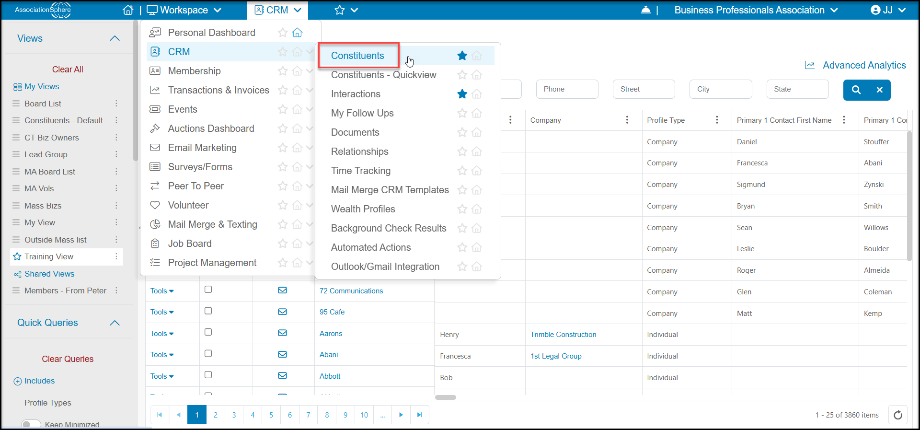
Task: Click the State search field
Action: coord(797,89)
